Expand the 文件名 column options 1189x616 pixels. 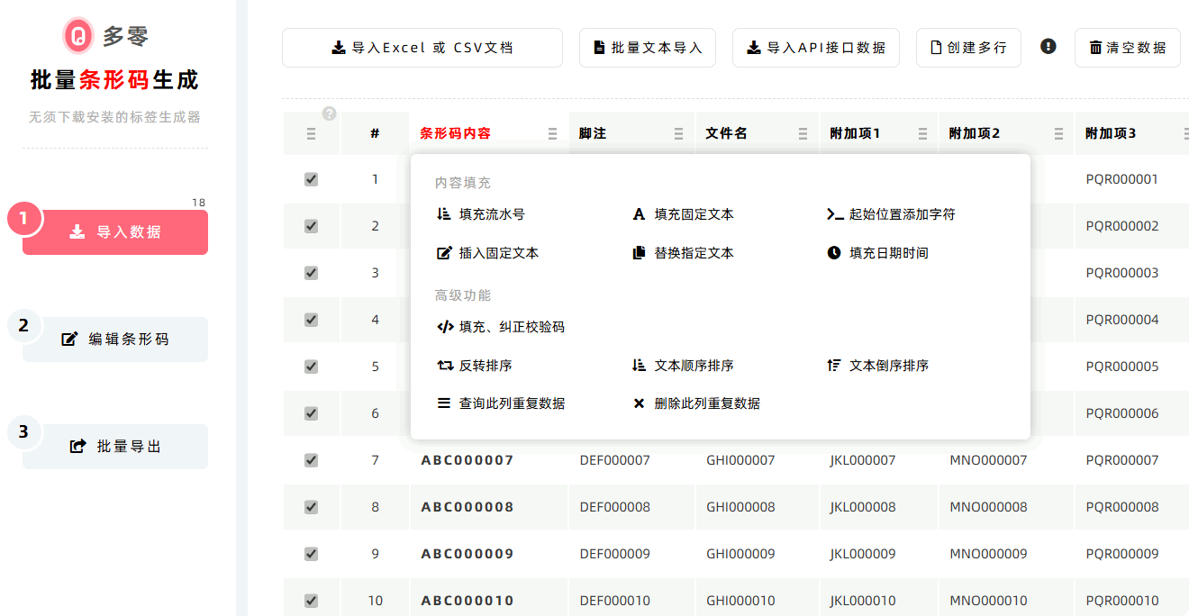tap(803, 133)
